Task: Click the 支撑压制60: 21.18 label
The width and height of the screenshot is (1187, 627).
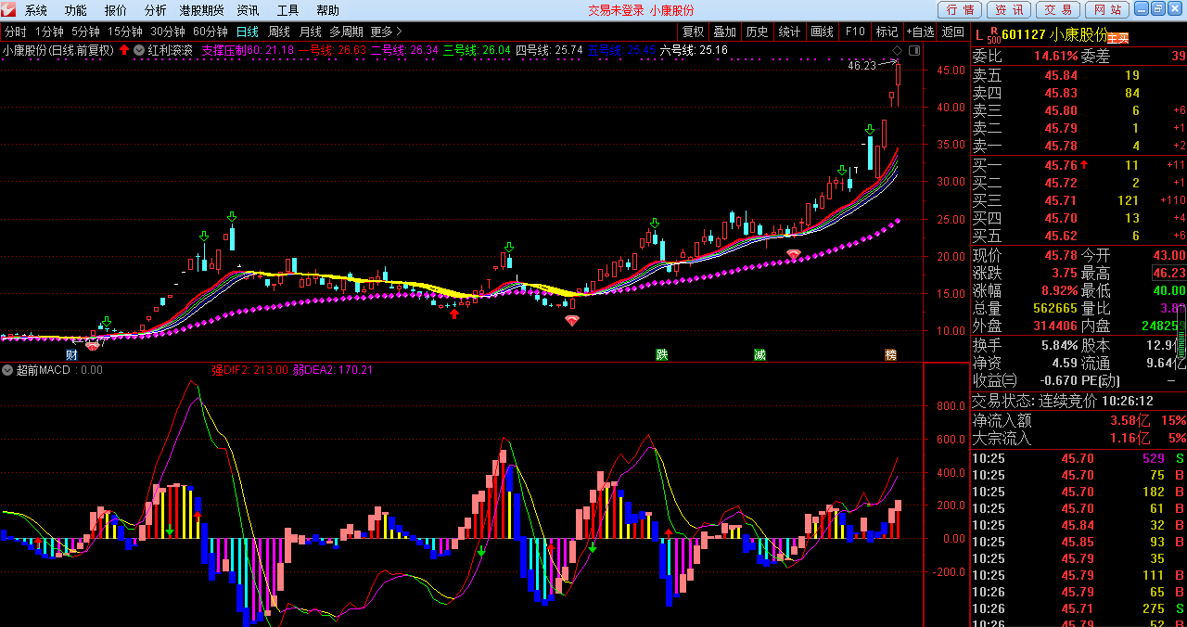Action: click(248, 50)
